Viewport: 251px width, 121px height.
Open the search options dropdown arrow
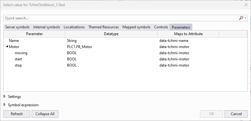click(245, 18)
